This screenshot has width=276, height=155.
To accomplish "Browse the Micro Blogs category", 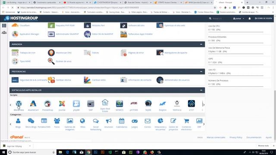I will (x=31, y=123).
